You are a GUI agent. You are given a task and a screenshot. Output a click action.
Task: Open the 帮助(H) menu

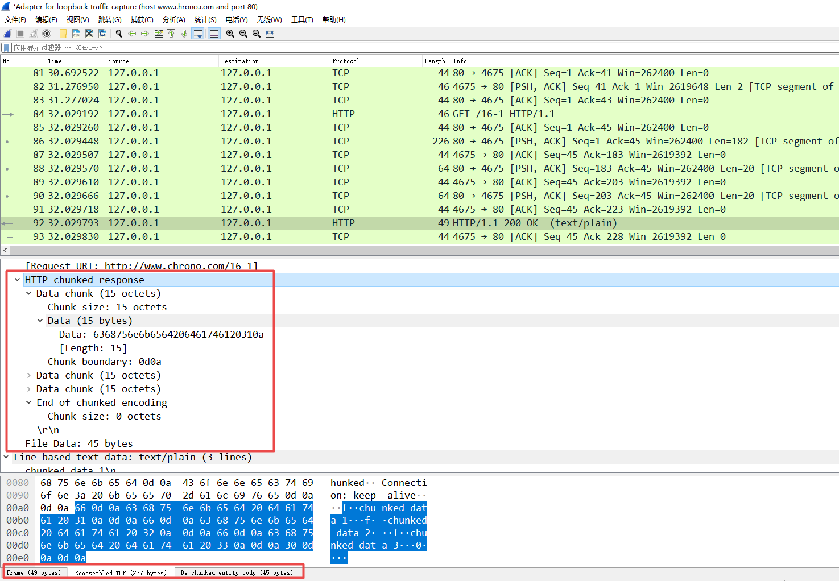coord(334,20)
